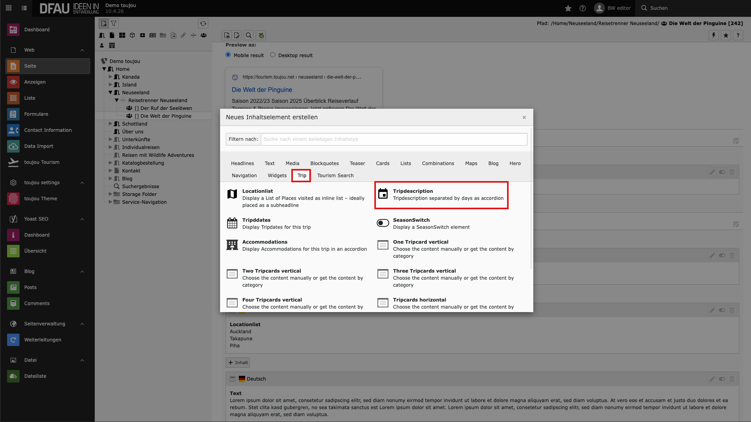Expand the Kanada page tree node

coord(110,77)
